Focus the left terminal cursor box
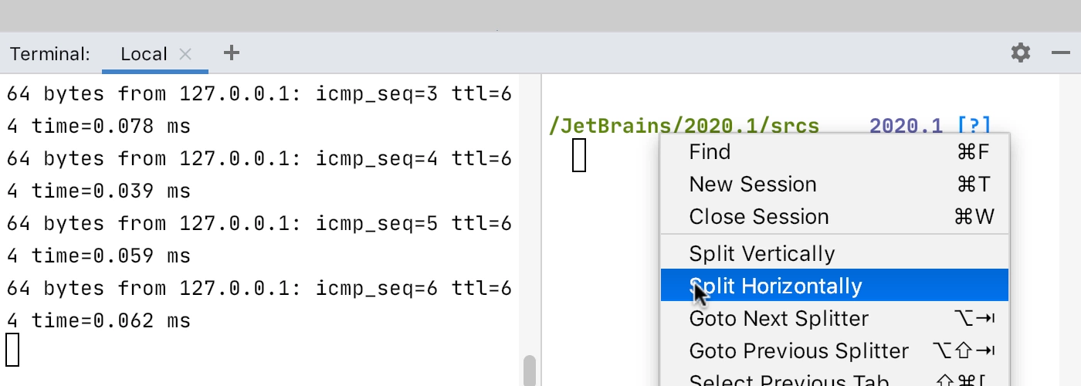The width and height of the screenshot is (1081, 386). point(12,349)
